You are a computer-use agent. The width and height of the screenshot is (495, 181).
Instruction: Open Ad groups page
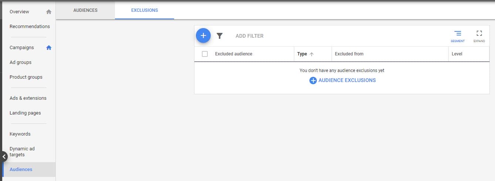(20, 62)
